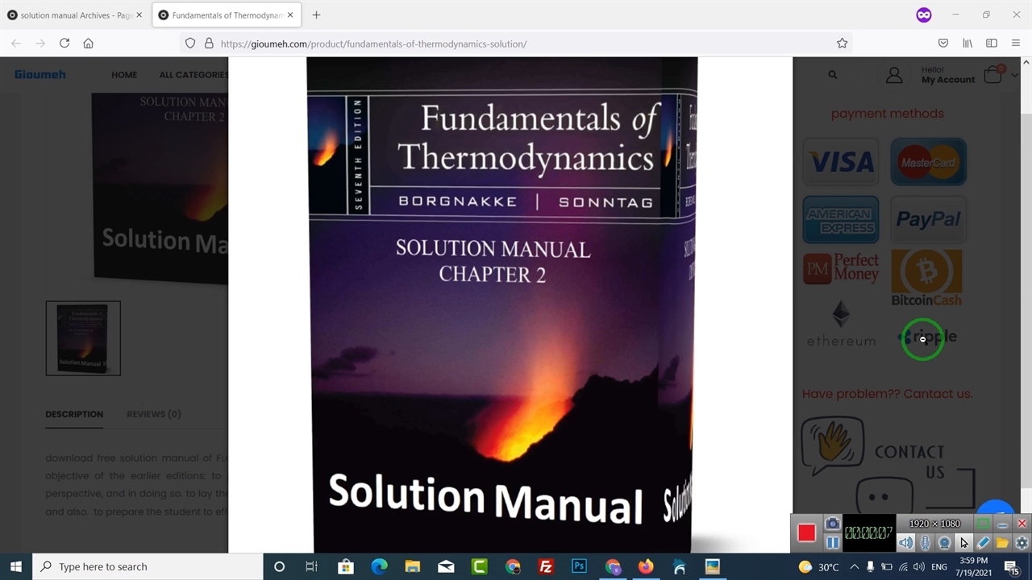Select green capture area icon in recorder
The image size is (1032, 580).
(x=983, y=524)
